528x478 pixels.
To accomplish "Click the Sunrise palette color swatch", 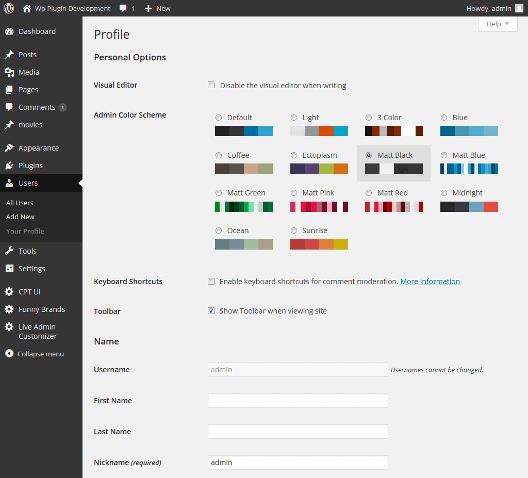I will point(319,244).
